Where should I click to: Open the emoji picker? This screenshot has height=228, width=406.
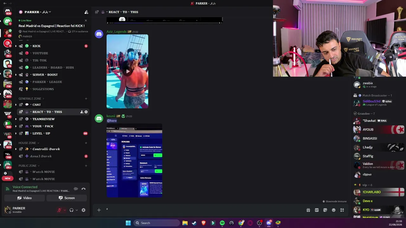coord(334,210)
